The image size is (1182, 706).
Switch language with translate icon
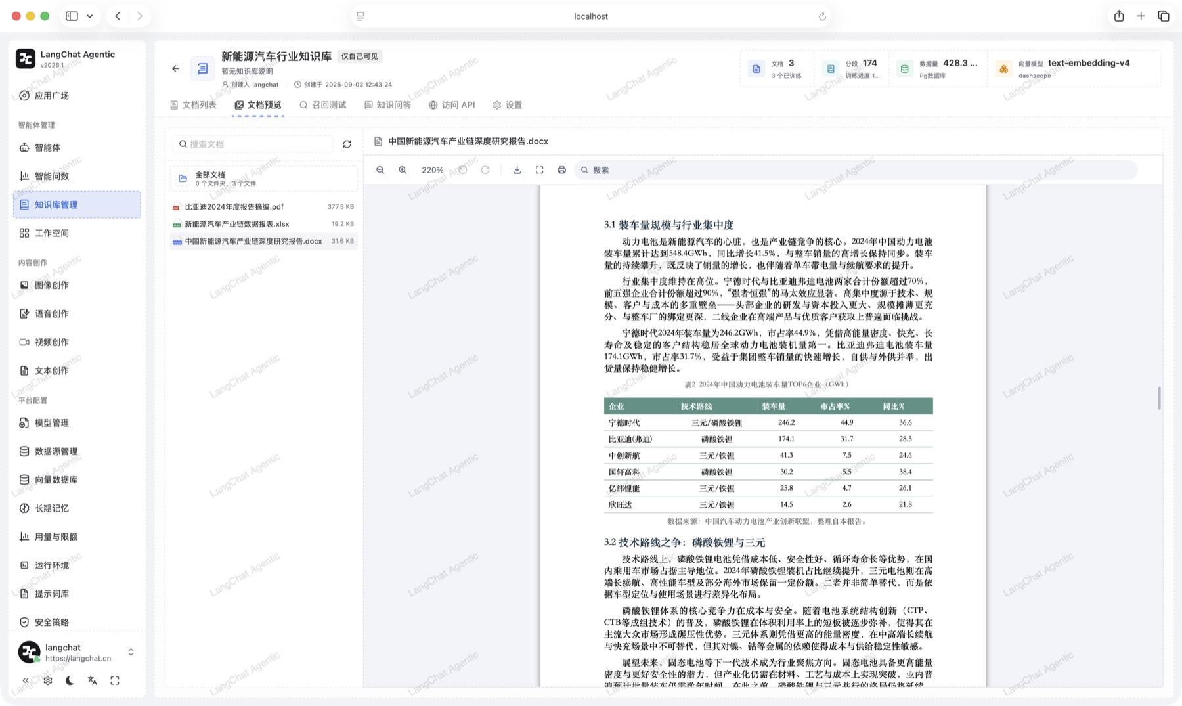(93, 680)
